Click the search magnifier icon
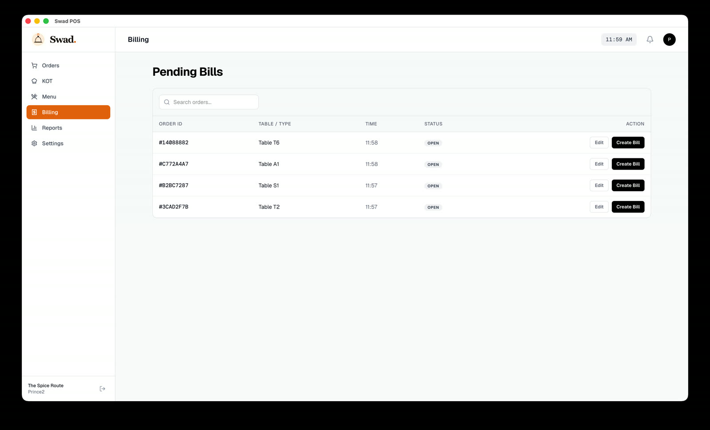 pos(167,102)
